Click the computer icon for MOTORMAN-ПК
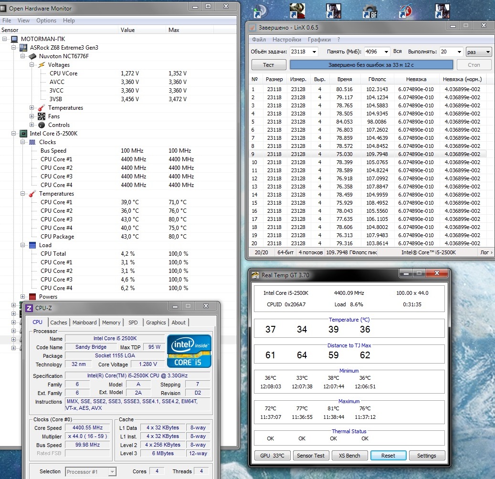The height and width of the screenshot is (479, 495). 14,39
